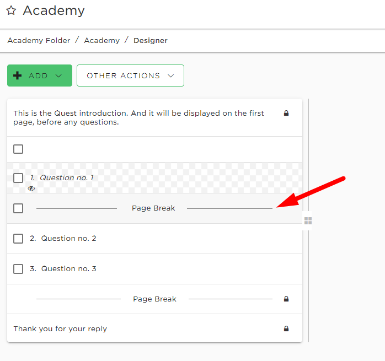This screenshot has width=385, height=361.
Task: Open the OTHER ACTIONS dropdown
Action: (x=130, y=76)
